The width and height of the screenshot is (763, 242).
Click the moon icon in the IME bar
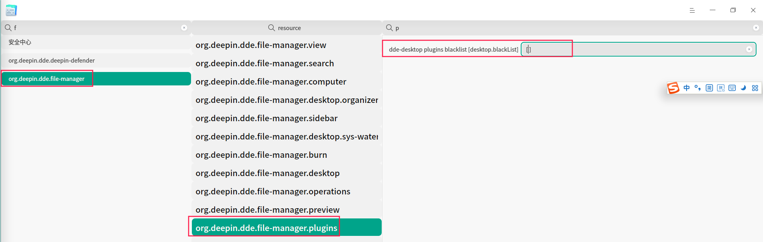(743, 88)
